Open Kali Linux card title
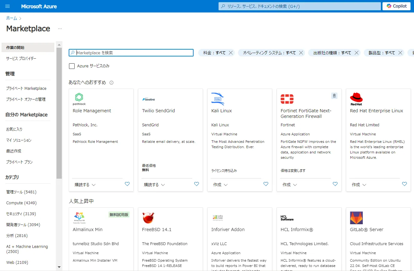 point(221,111)
